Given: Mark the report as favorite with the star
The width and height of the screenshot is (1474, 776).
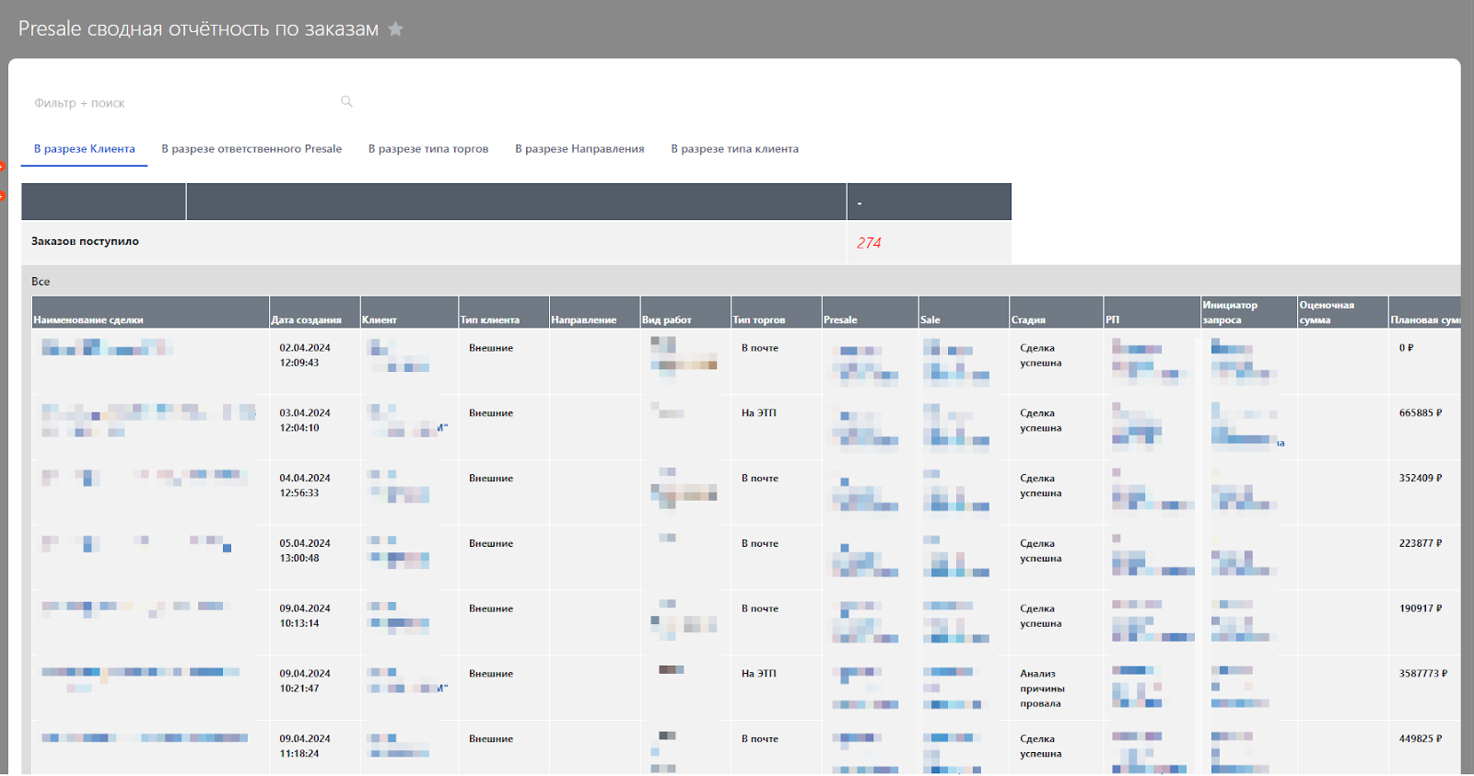Looking at the screenshot, I should (x=396, y=29).
